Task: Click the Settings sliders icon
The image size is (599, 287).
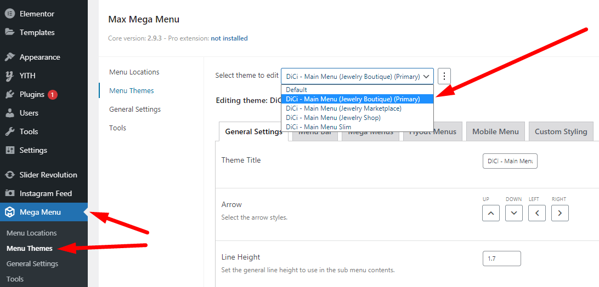Action: (x=9, y=151)
